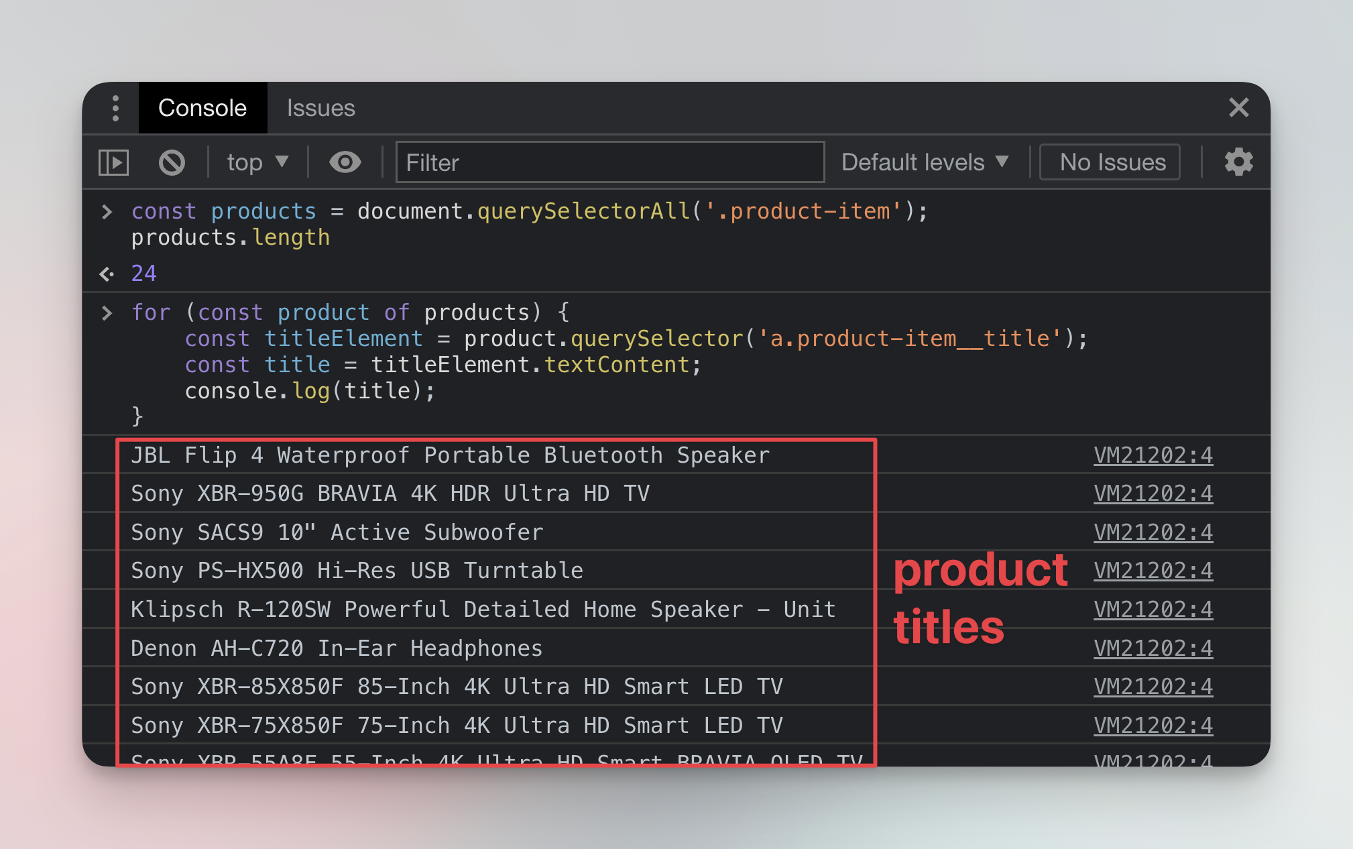1353x849 pixels.
Task: Click inside the Filter text field
Action: 609,162
